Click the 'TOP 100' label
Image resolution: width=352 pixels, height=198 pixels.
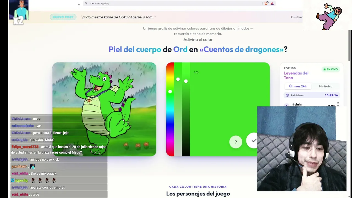(290, 68)
